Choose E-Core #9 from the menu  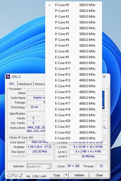(x=73, y=57)
